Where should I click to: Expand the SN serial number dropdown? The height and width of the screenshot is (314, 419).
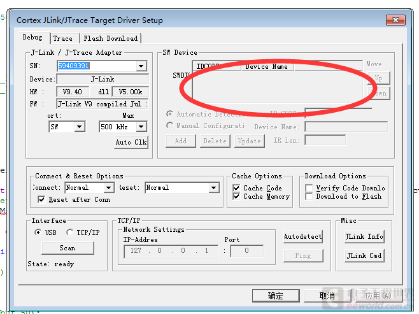(141, 66)
